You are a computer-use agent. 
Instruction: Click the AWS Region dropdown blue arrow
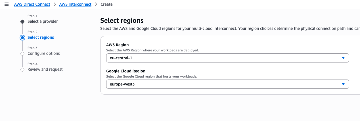click(x=343, y=58)
